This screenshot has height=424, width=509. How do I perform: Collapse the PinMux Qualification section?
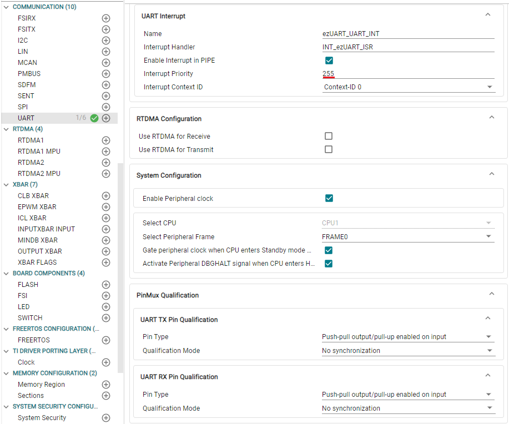point(491,294)
